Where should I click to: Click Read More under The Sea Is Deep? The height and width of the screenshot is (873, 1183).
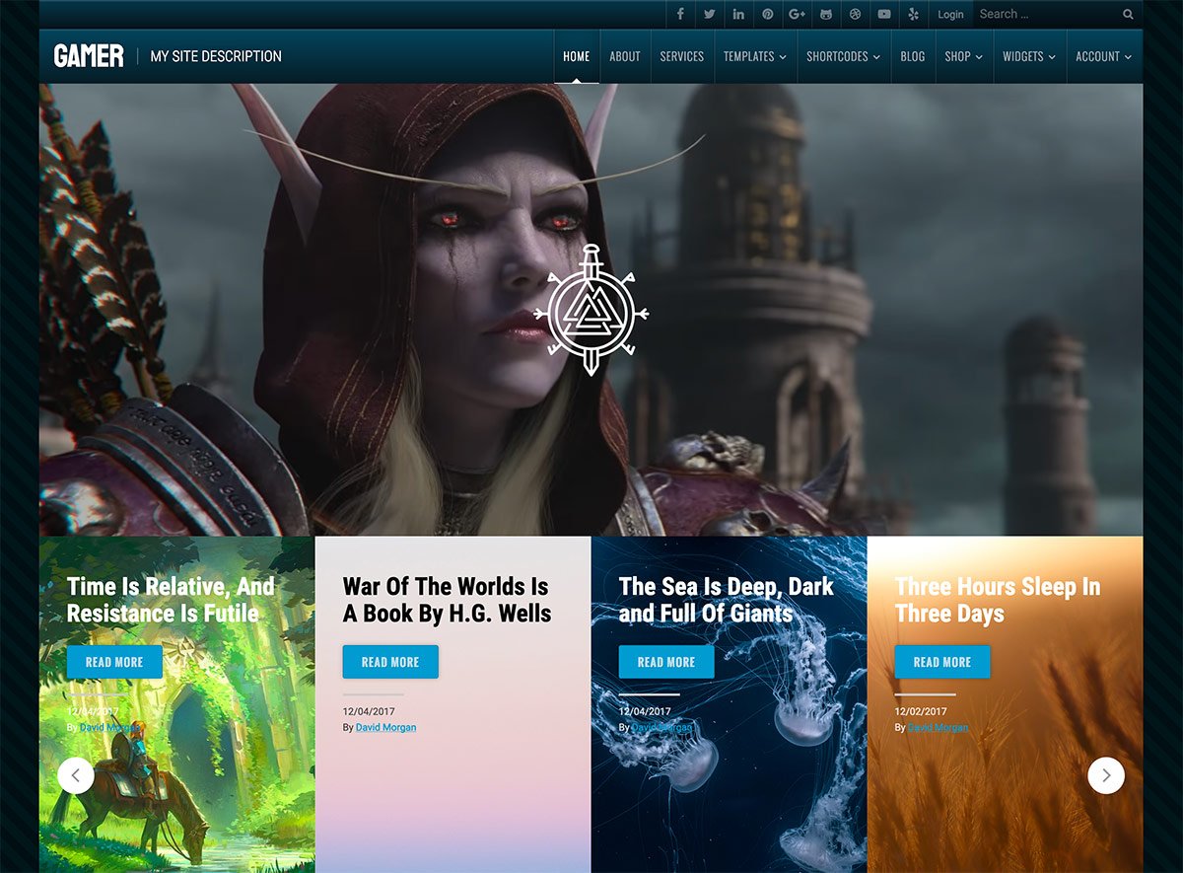click(x=666, y=662)
